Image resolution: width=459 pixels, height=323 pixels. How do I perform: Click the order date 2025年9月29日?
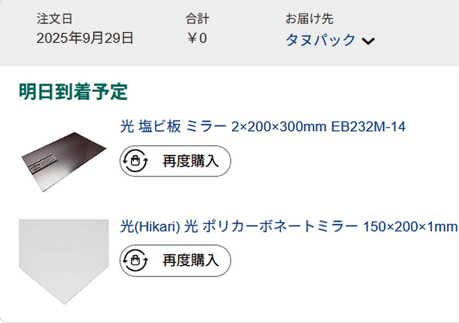(85, 38)
